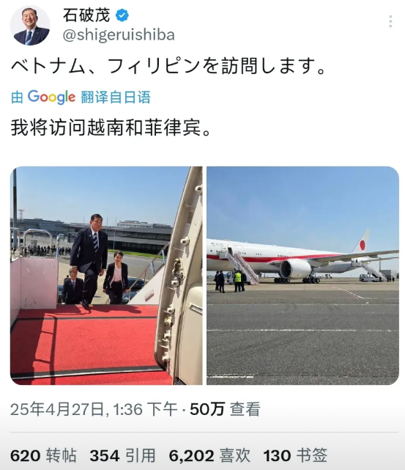The width and height of the screenshot is (405, 470).
Task: Open @shigeruishiba handle profile
Action: (x=119, y=34)
